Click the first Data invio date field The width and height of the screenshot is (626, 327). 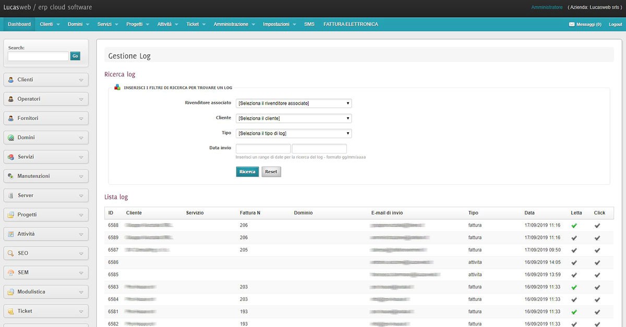263,148
